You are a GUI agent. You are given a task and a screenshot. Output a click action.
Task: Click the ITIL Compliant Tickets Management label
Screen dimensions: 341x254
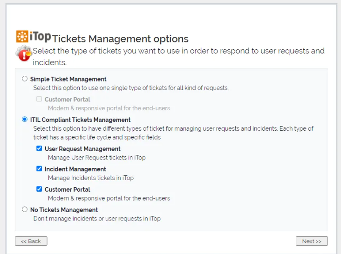80,120
